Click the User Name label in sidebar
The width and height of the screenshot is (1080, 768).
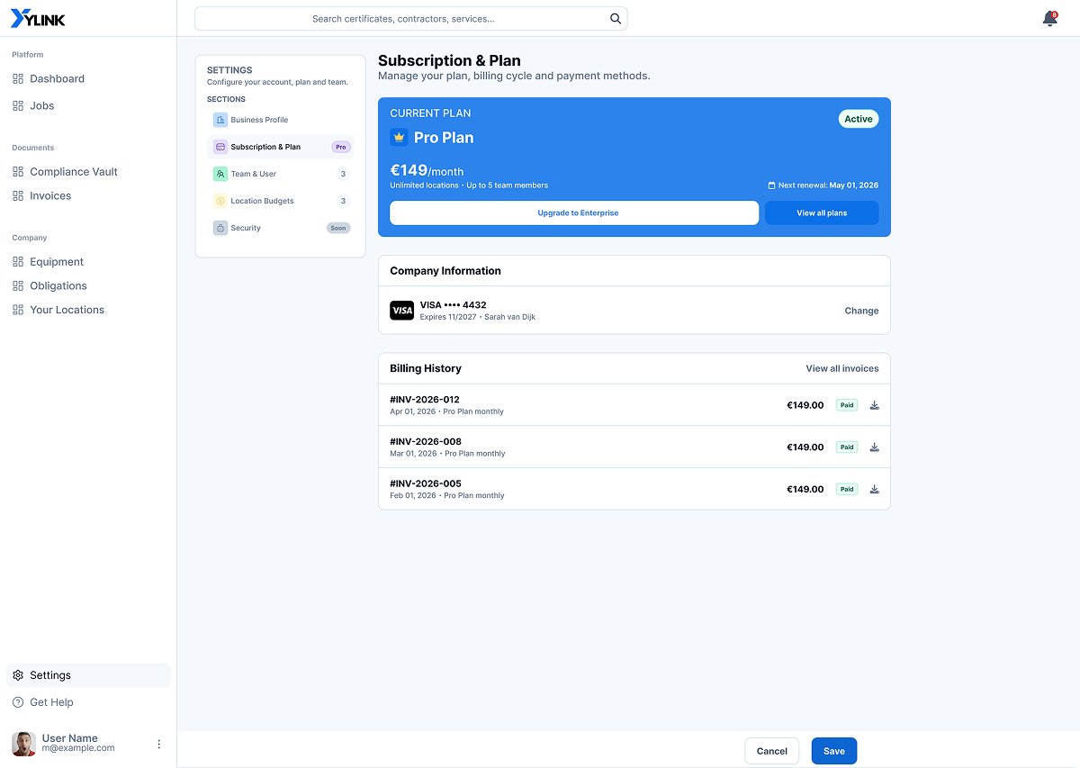70,738
